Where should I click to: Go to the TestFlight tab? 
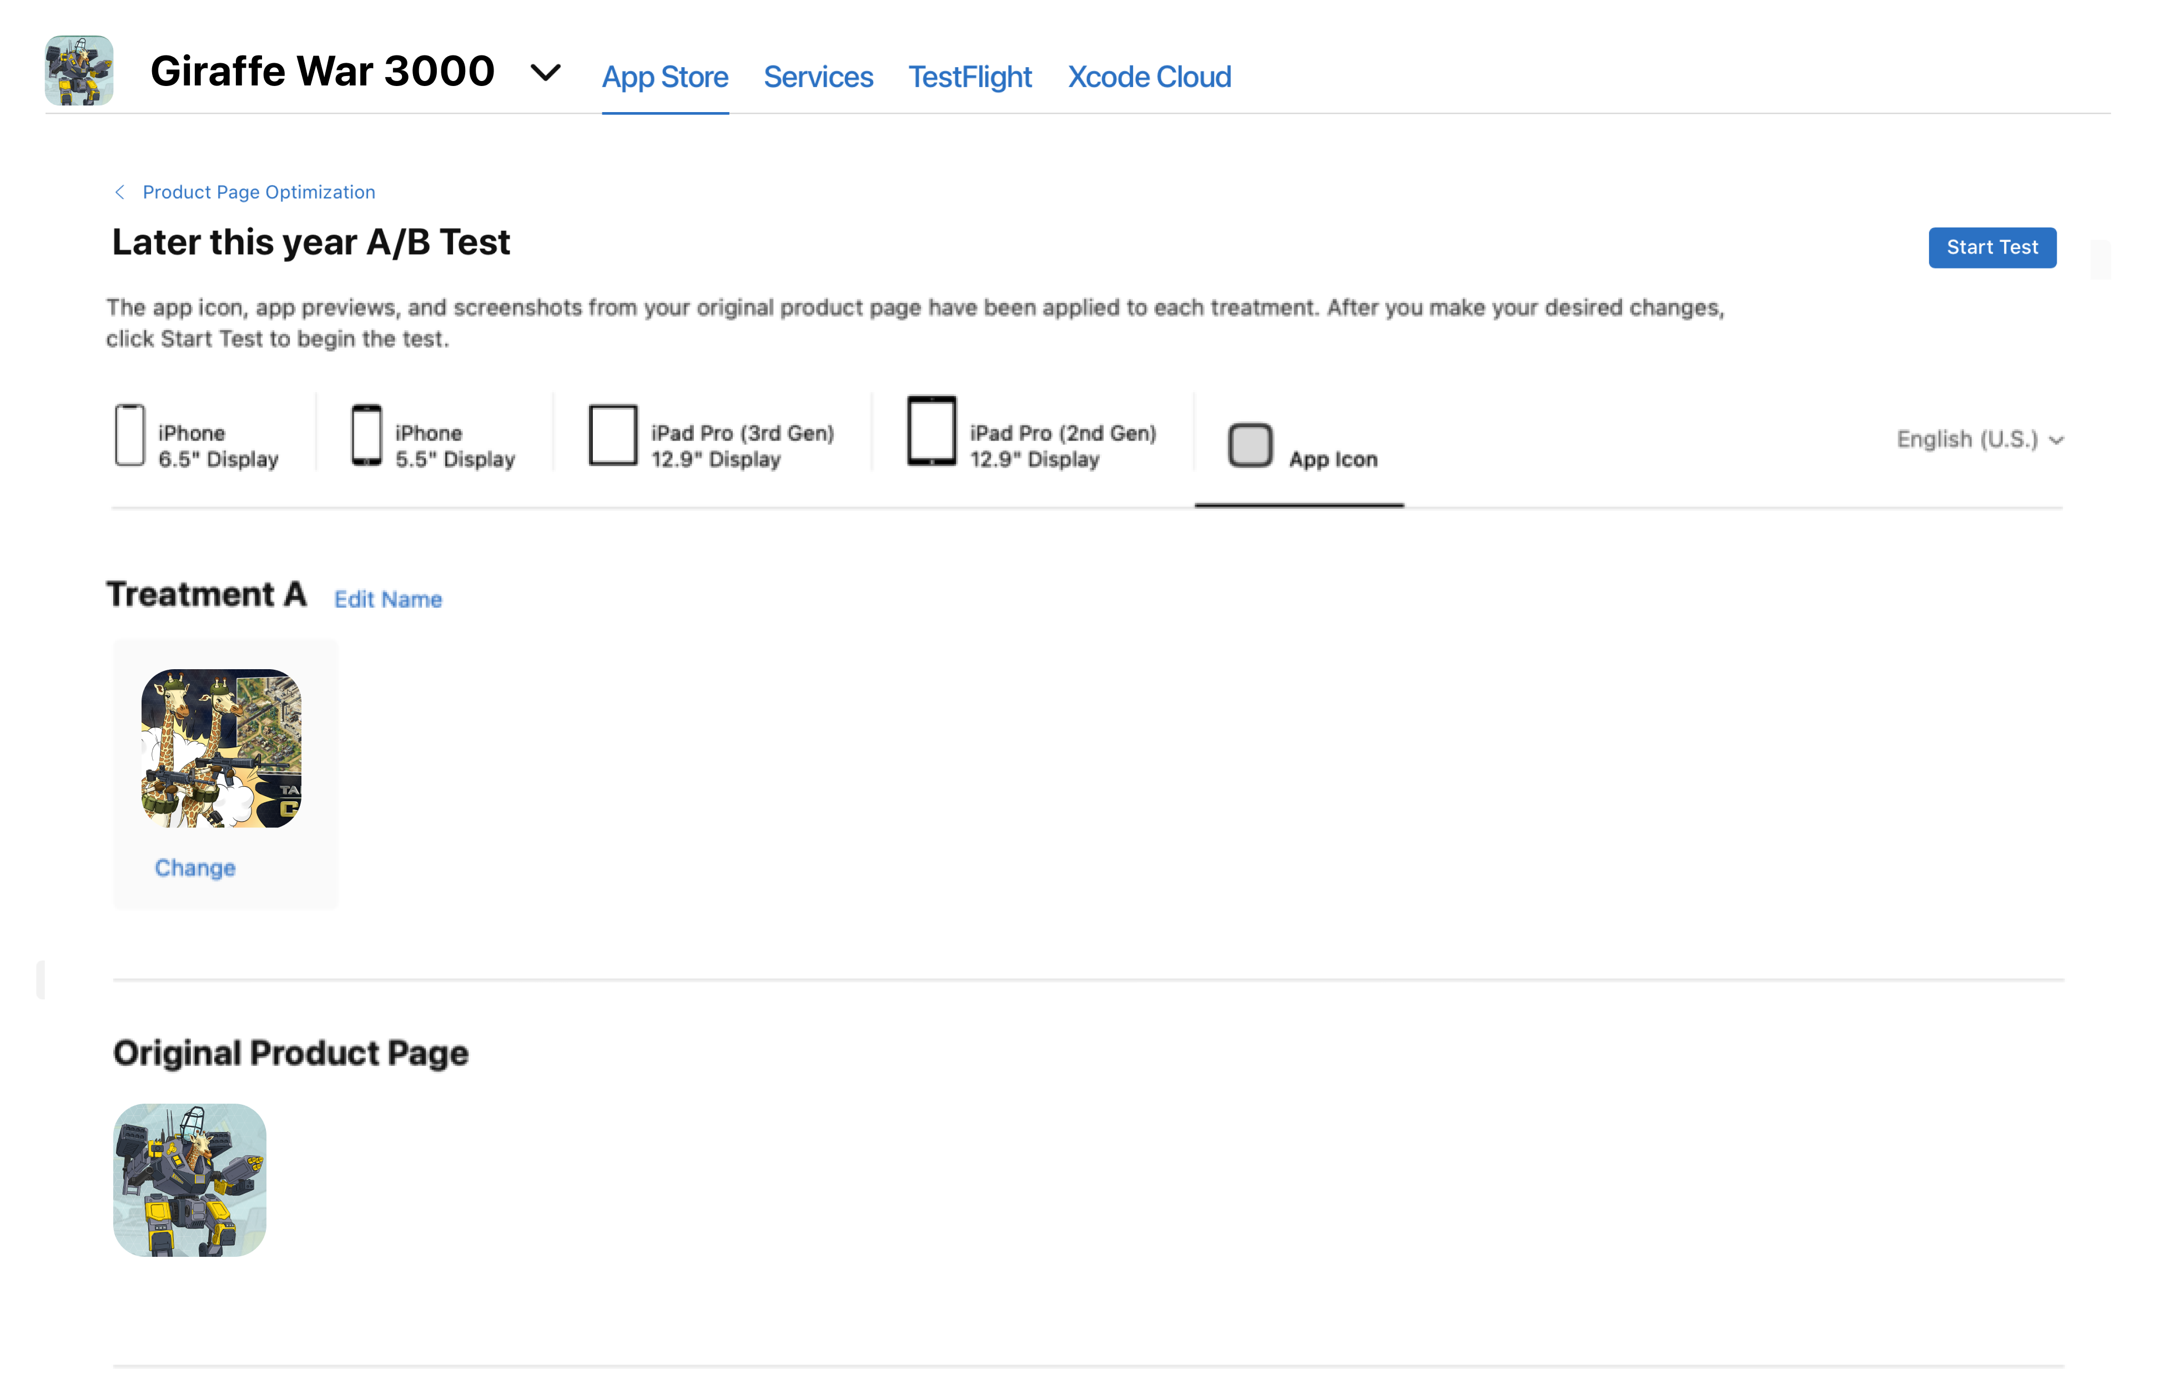point(970,77)
